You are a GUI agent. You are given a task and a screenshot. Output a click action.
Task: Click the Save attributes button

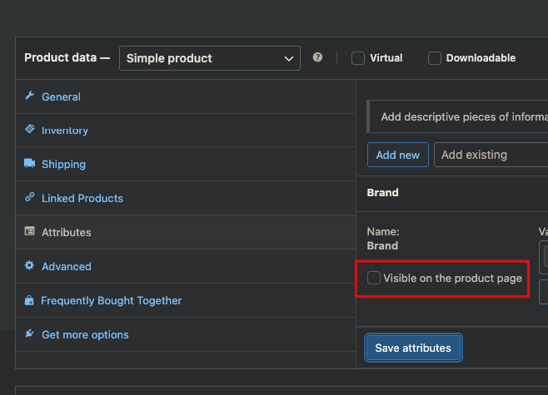tap(413, 348)
